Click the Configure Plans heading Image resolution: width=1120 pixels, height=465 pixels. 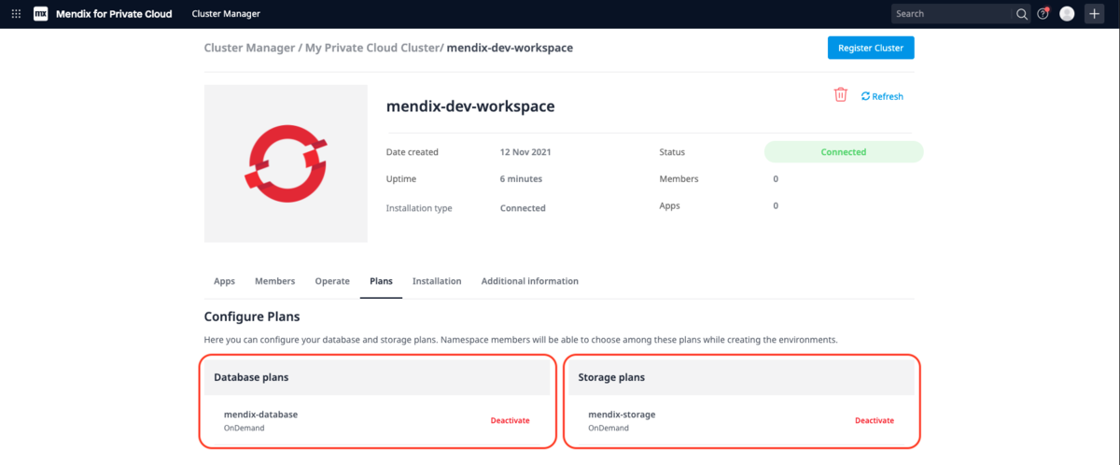click(x=252, y=317)
